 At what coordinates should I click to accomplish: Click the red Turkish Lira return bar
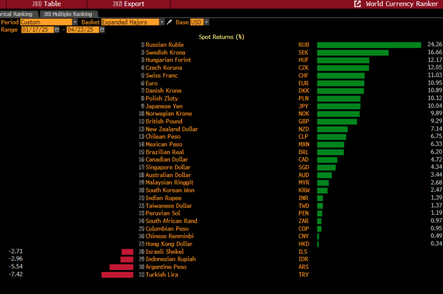click(117, 275)
